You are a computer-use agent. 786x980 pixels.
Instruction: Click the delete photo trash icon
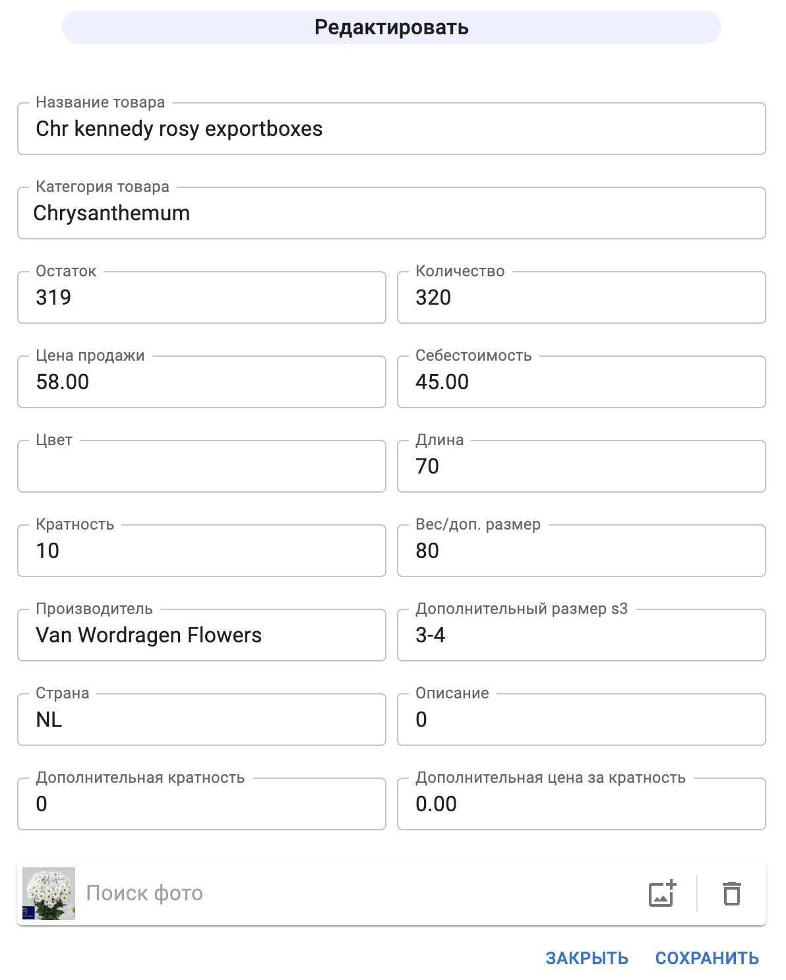(732, 894)
